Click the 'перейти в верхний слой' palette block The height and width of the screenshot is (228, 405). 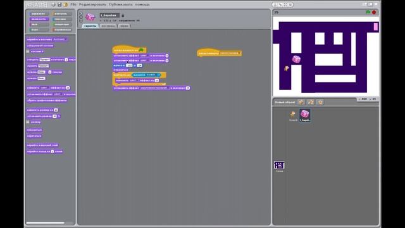[x=42, y=145]
